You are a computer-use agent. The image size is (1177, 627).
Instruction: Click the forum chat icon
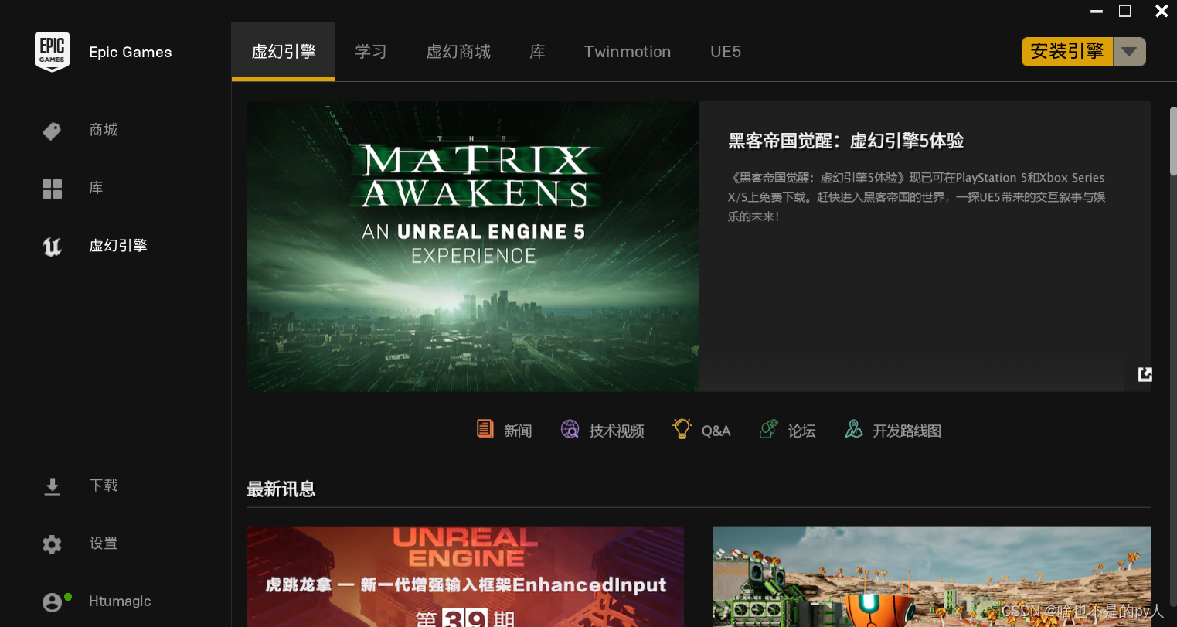(768, 429)
